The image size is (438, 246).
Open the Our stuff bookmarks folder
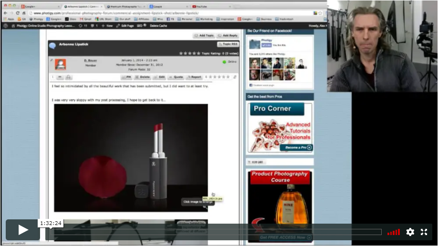point(123,19)
